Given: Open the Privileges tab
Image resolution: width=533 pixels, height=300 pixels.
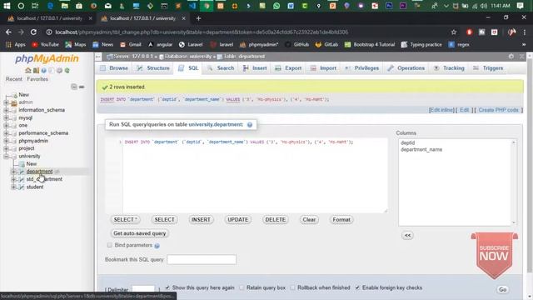Looking at the screenshot, I should pyautogui.click(x=362, y=68).
